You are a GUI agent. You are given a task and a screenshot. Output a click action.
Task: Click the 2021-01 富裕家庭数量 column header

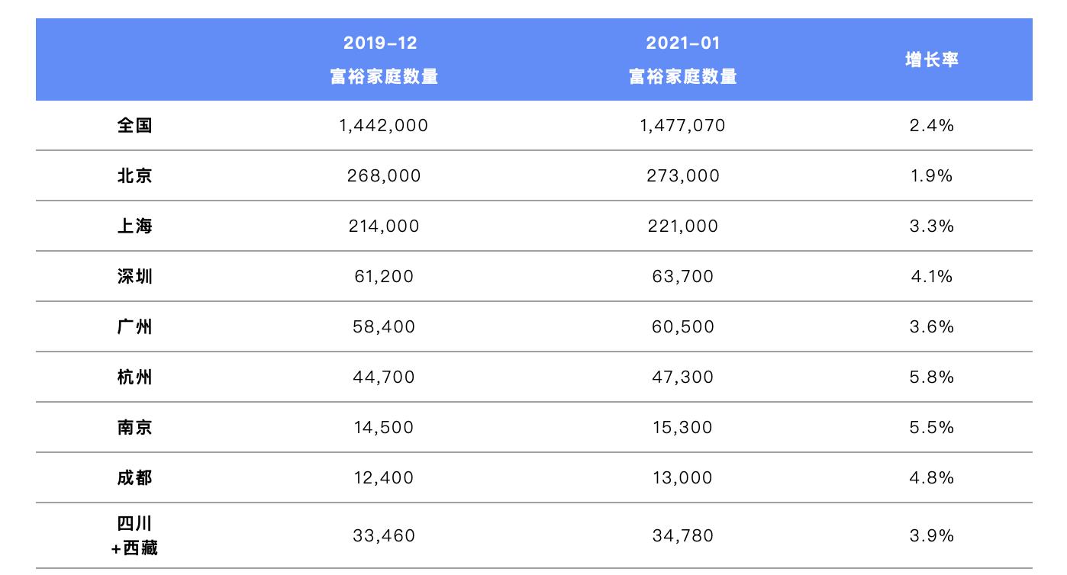(682, 59)
